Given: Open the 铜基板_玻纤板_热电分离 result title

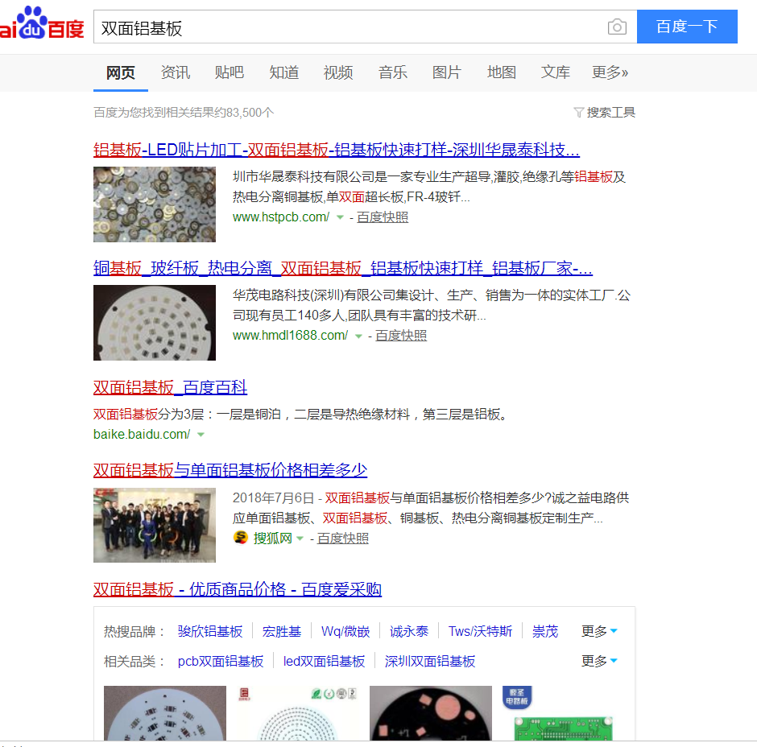Looking at the screenshot, I should pyautogui.click(x=343, y=268).
